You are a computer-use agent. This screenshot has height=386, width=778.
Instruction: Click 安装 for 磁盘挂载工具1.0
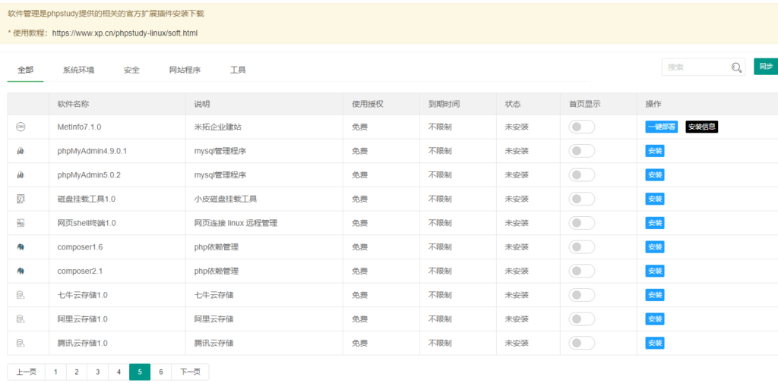click(655, 199)
